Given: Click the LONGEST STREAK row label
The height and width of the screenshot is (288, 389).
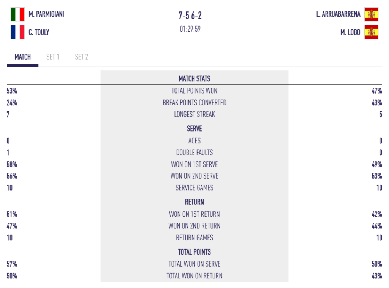Looking at the screenshot, I should [194, 114].
